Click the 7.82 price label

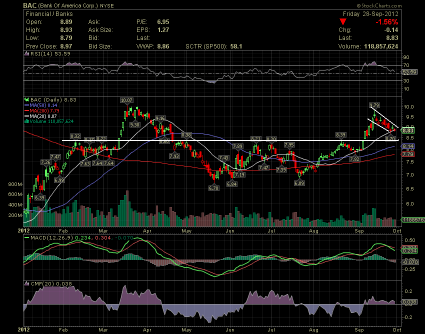click(x=355, y=159)
